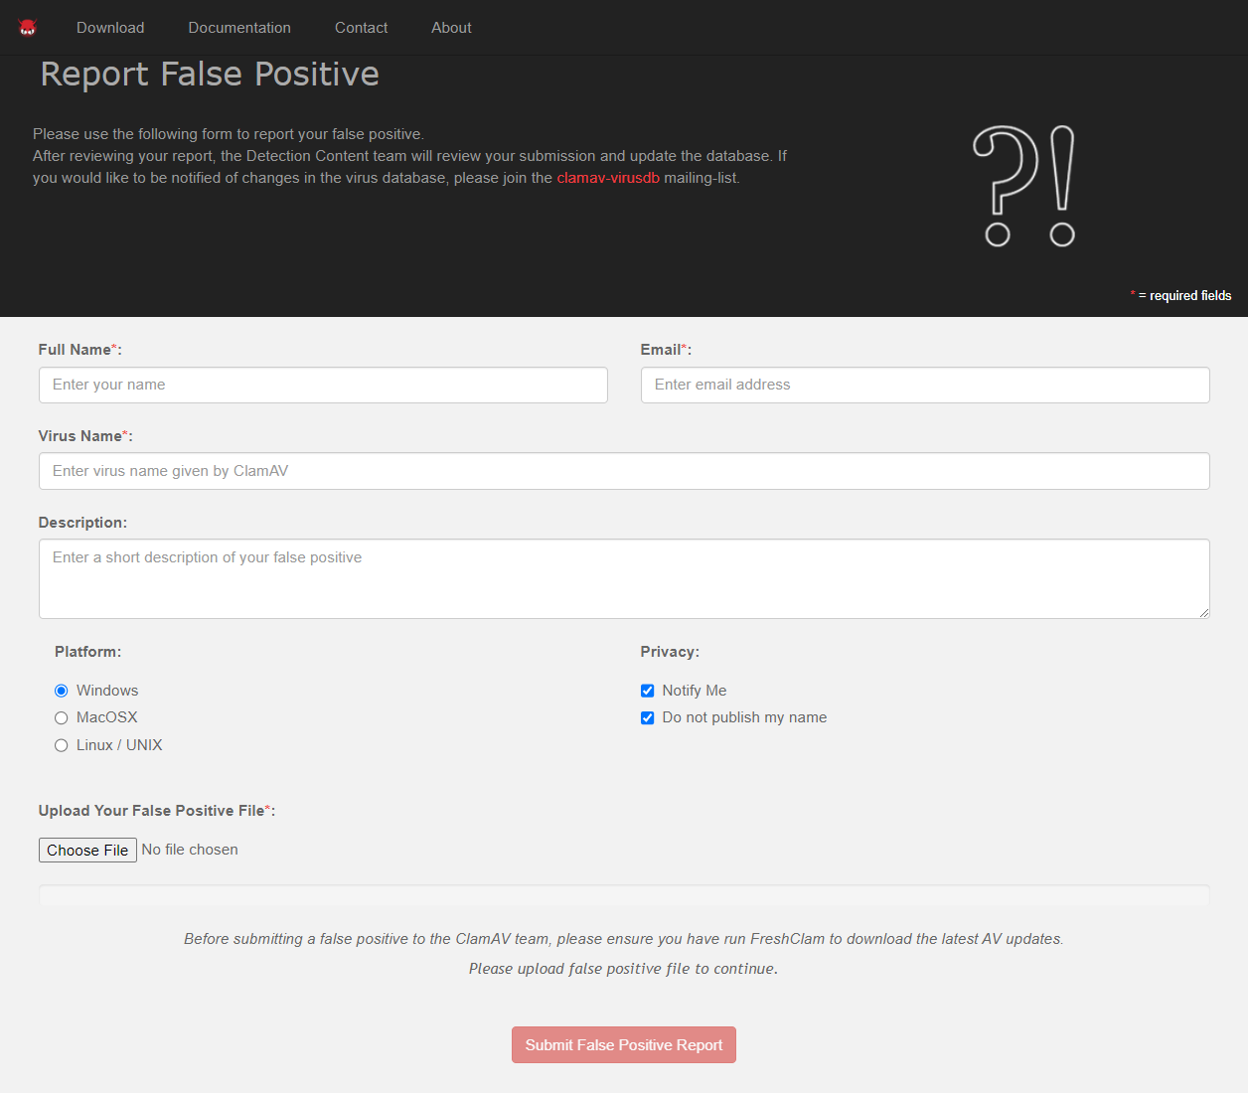Select MacOSX as the platform

click(x=61, y=717)
